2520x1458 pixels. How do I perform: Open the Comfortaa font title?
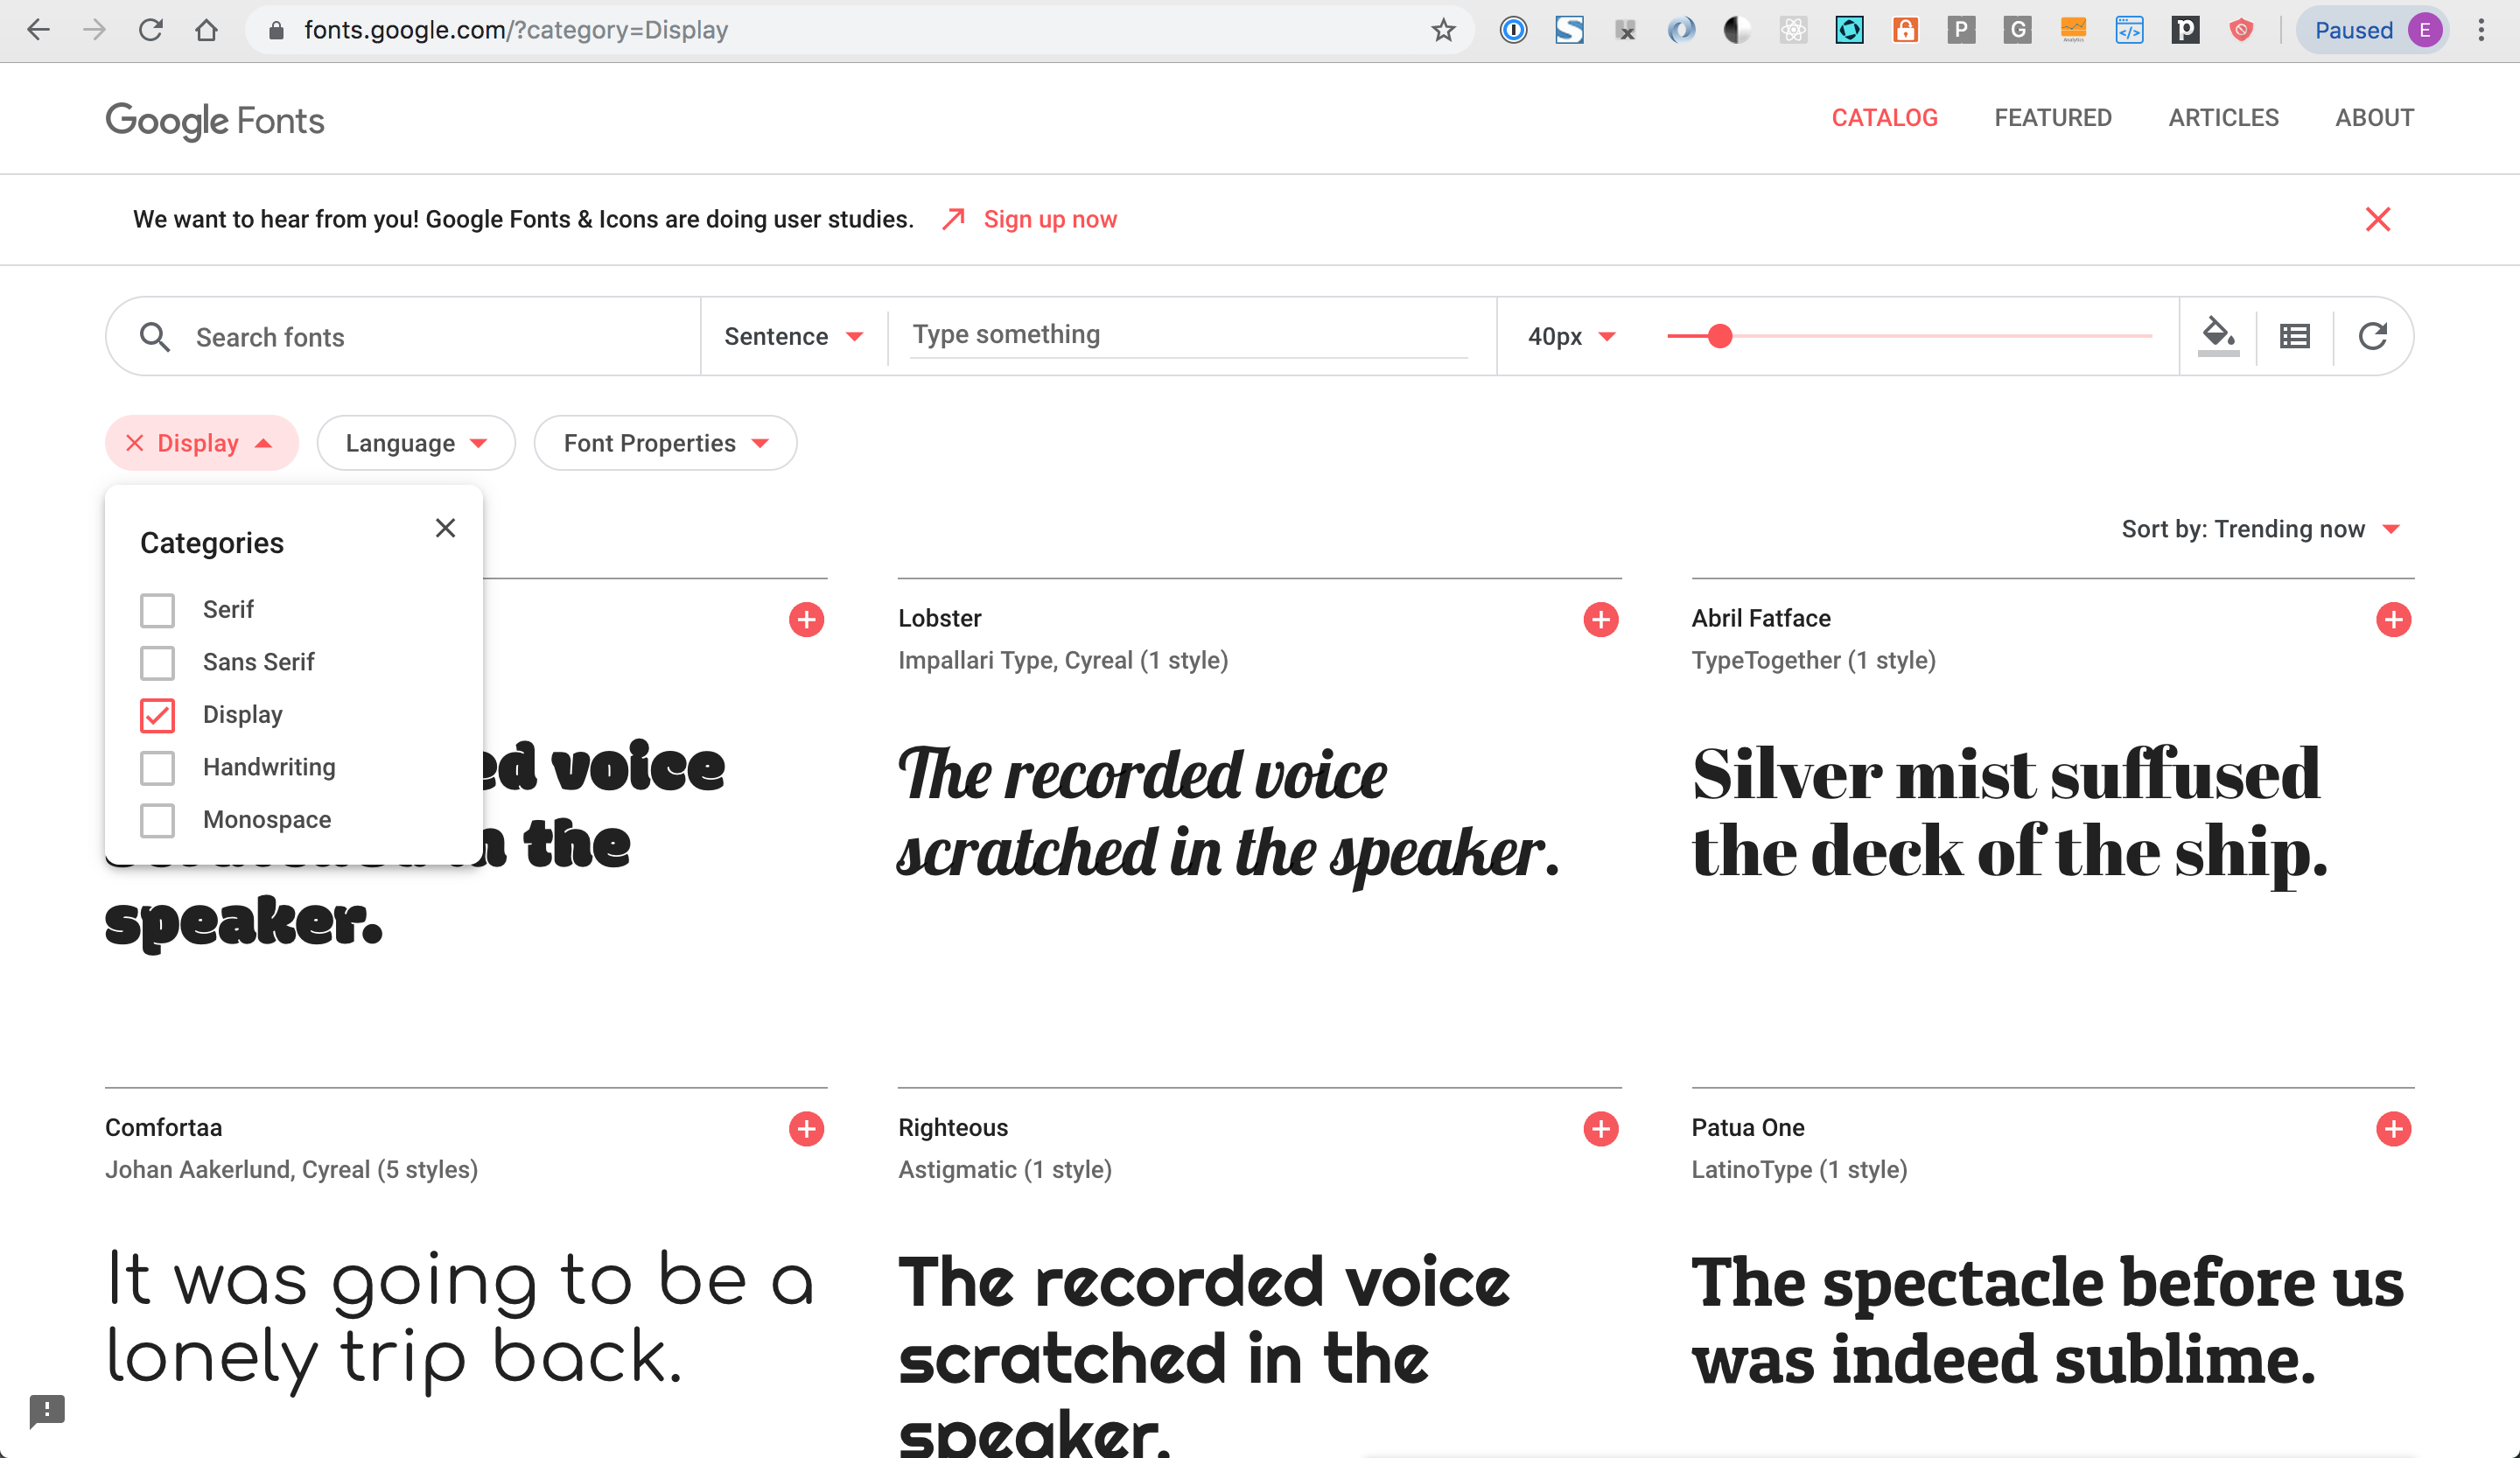click(x=164, y=1127)
